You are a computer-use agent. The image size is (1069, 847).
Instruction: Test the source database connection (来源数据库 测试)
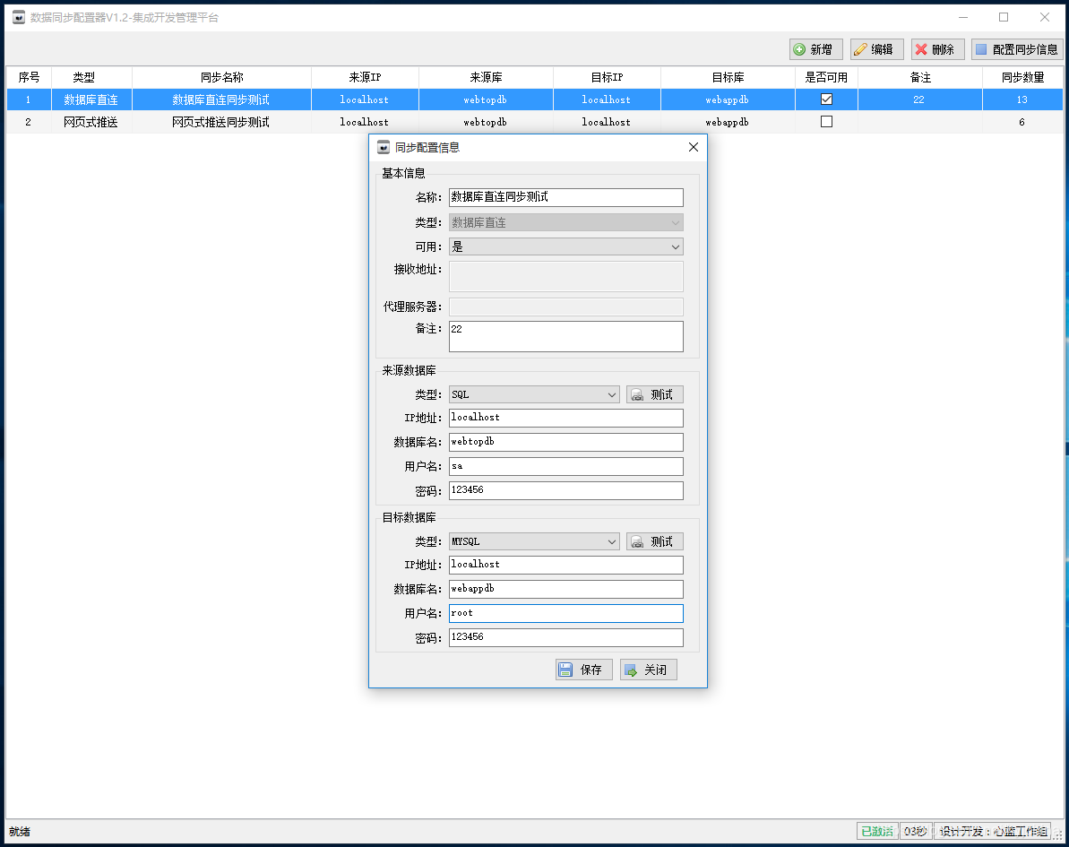point(654,394)
